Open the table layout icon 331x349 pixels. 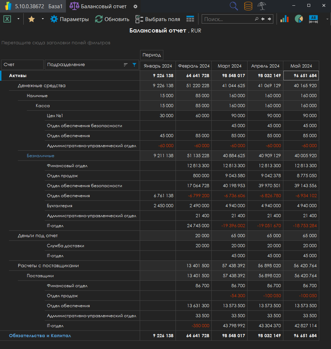(x=190, y=19)
